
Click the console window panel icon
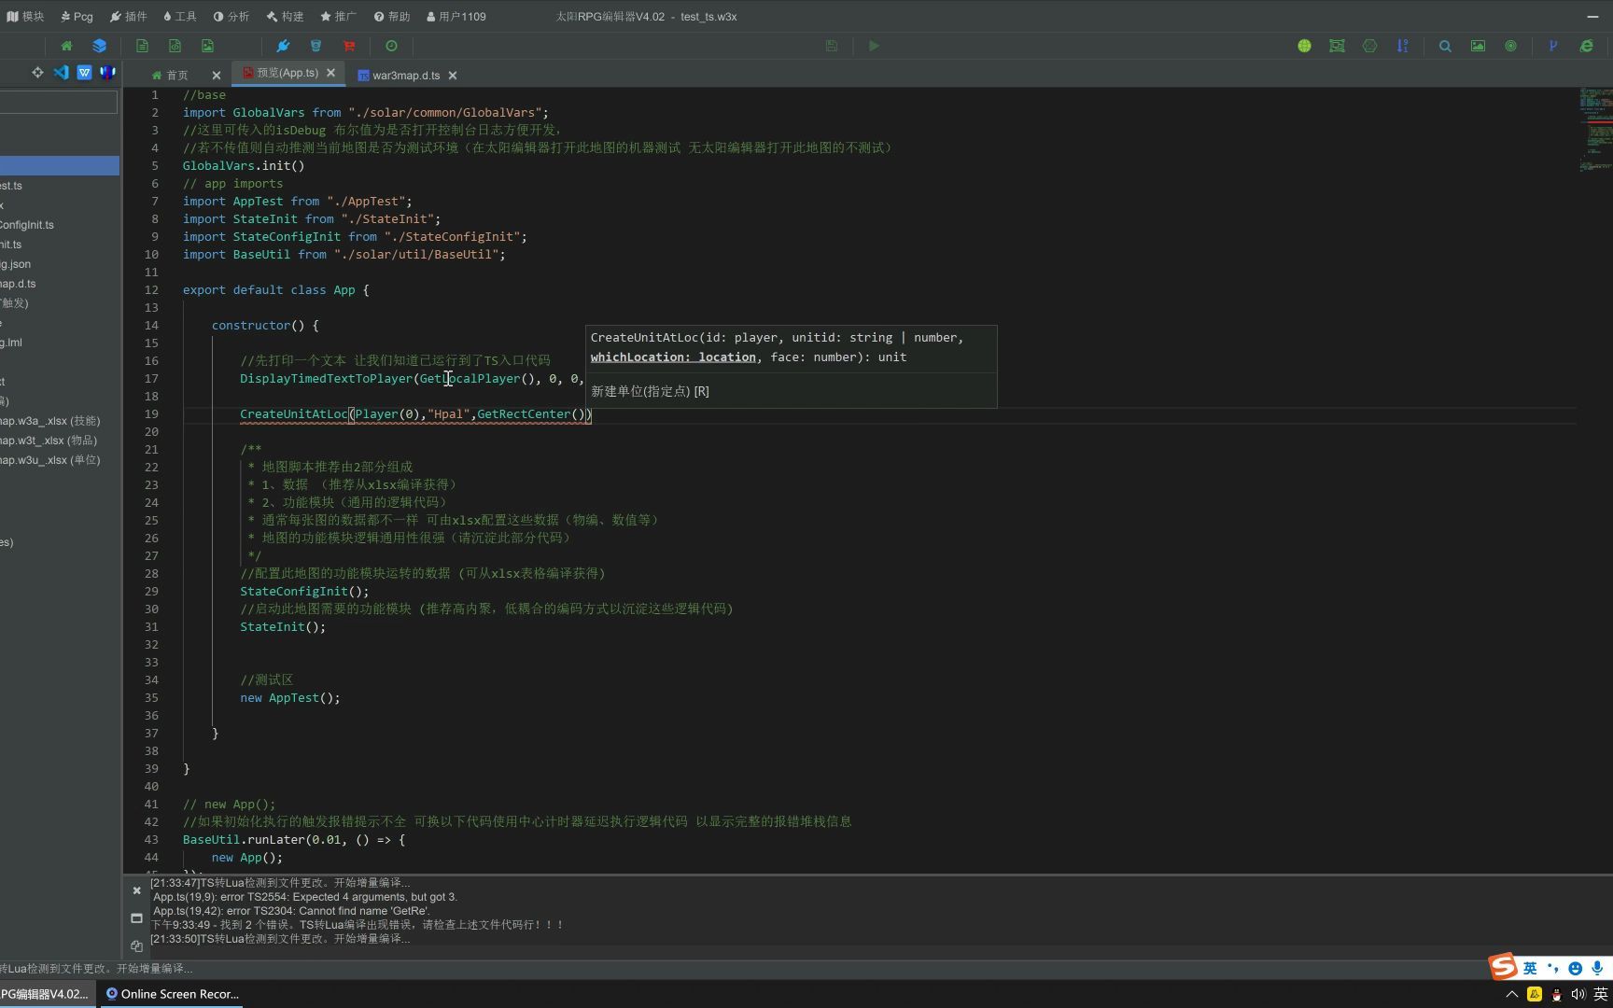(136, 918)
